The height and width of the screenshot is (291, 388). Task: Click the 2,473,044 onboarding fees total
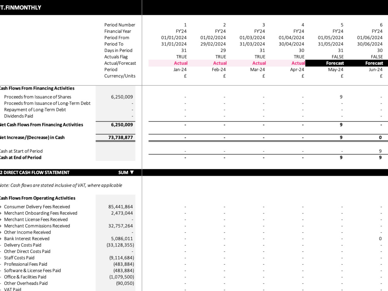[x=122, y=213]
